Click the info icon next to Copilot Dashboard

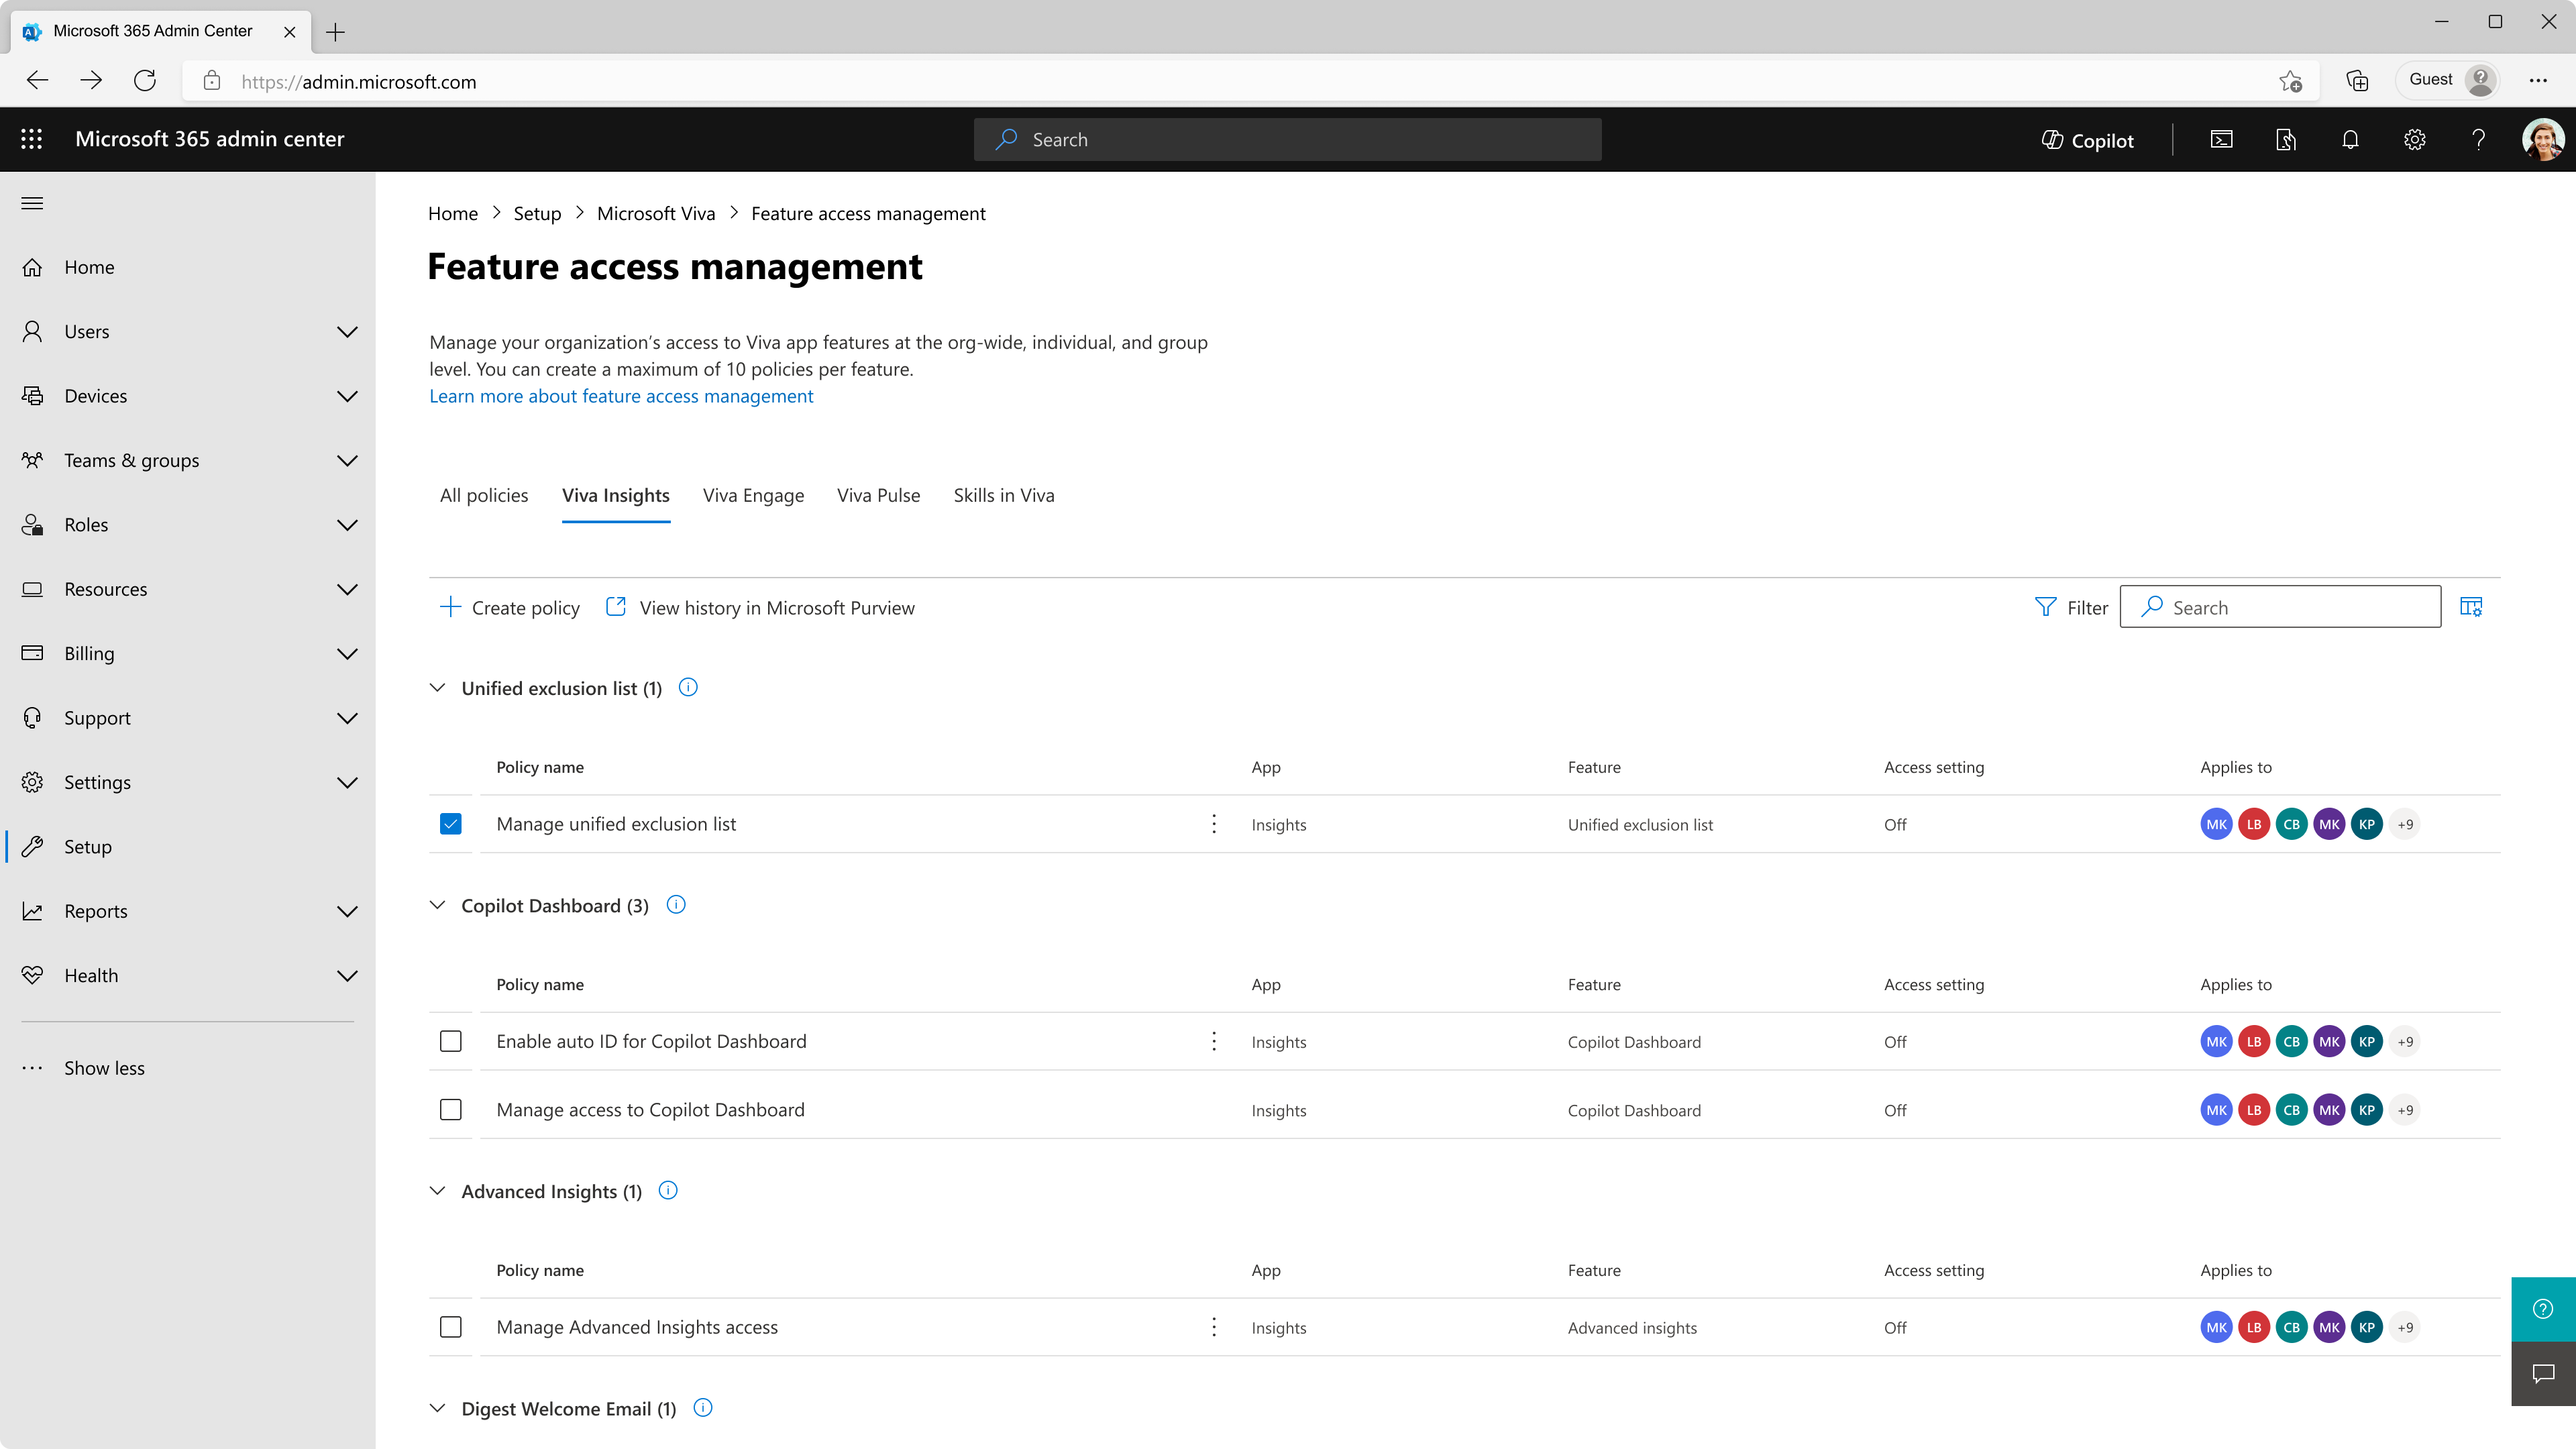[x=676, y=905]
